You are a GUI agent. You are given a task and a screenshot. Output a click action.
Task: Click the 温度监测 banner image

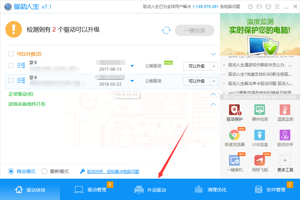click(260, 34)
